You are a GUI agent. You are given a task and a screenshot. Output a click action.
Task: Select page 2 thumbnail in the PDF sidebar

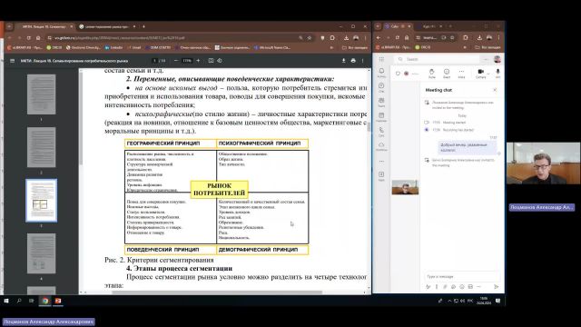click(x=41, y=147)
